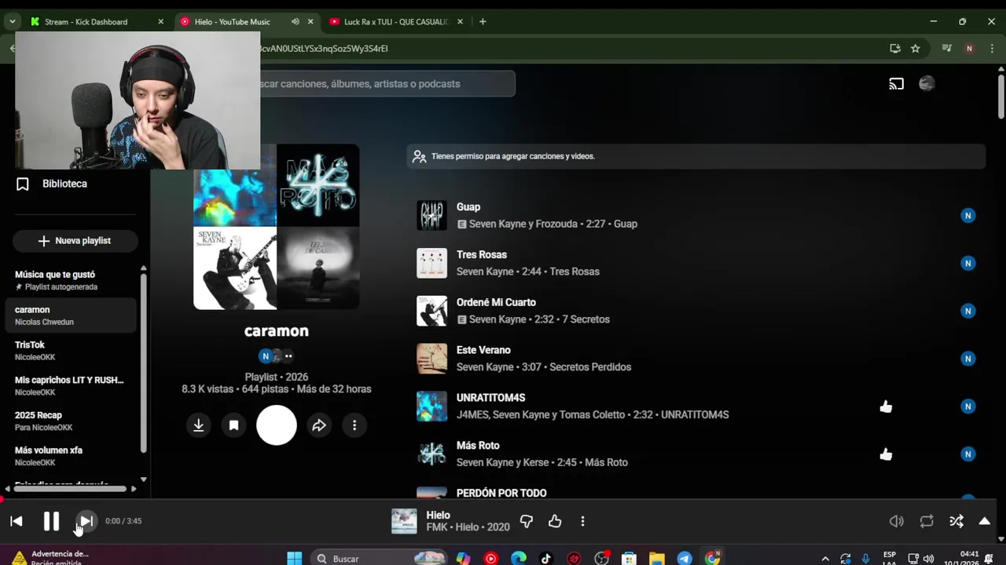The height and width of the screenshot is (565, 1006).
Task: Toggle the thumbs up on UNRATITOM4S
Action: 886,406
